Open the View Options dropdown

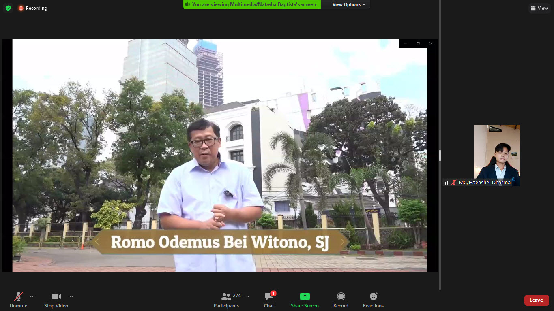pos(346,4)
